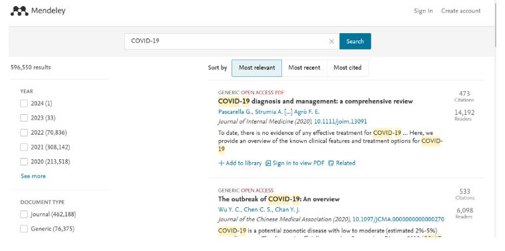Viewport: 505px width, 251px height.
Task: Open the Sign In link
Action: [423, 11]
